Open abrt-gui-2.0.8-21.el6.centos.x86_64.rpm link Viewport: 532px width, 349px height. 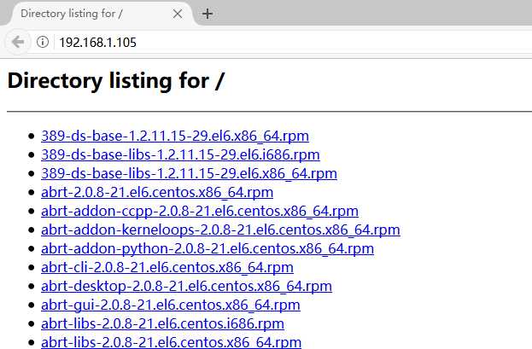click(x=171, y=305)
